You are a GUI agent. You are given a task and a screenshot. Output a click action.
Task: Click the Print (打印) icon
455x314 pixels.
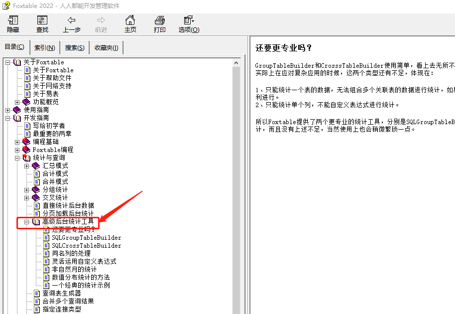pyautogui.click(x=160, y=20)
